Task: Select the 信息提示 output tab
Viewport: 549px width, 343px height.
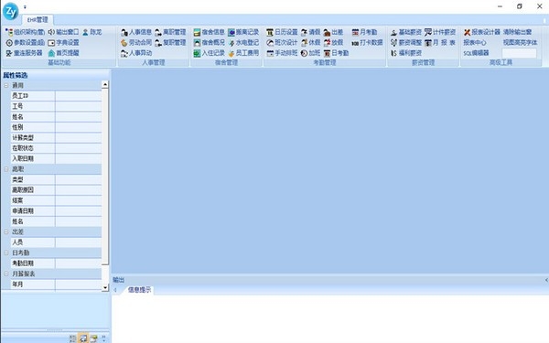Action: pos(139,290)
